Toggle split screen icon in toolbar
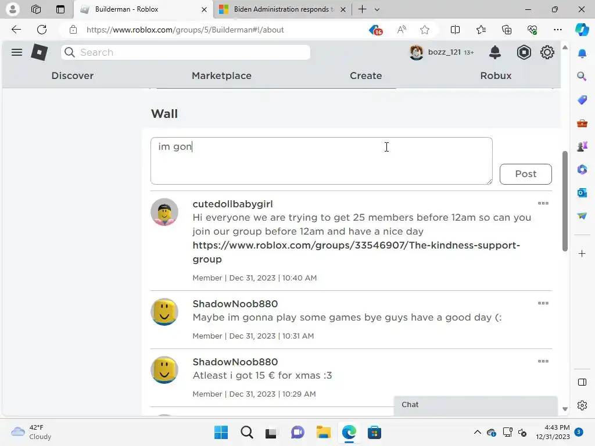Image resolution: width=595 pixels, height=446 pixels. 455,30
